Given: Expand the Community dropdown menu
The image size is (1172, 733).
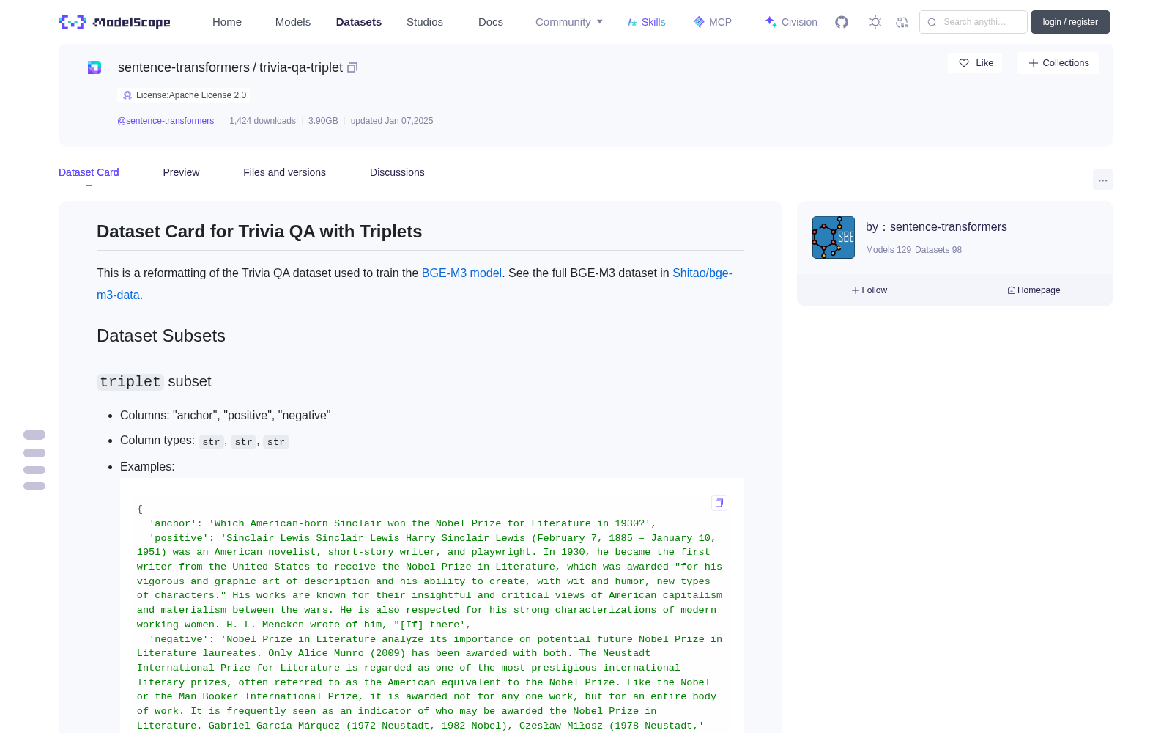Looking at the screenshot, I should click(569, 22).
